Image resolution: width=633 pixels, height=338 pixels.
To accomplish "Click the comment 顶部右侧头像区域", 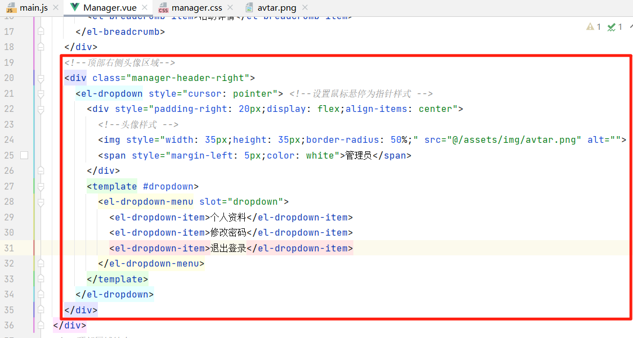I will [x=119, y=62].
